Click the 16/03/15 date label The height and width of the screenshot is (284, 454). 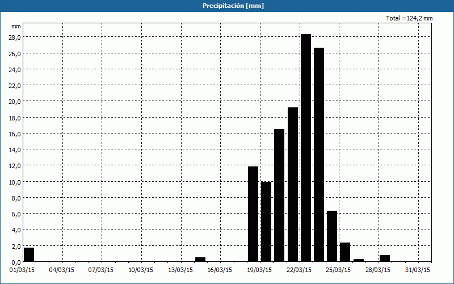click(x=220, y=270)
